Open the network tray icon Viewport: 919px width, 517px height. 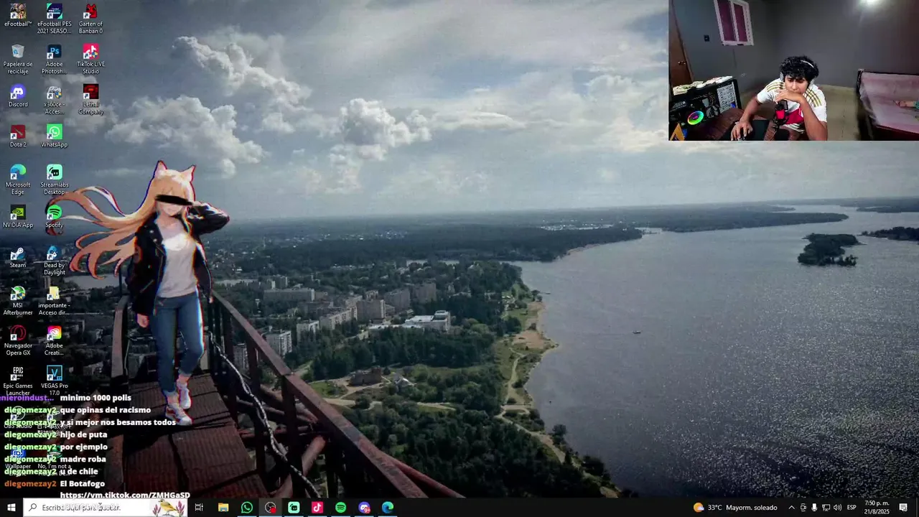(826, 508)
